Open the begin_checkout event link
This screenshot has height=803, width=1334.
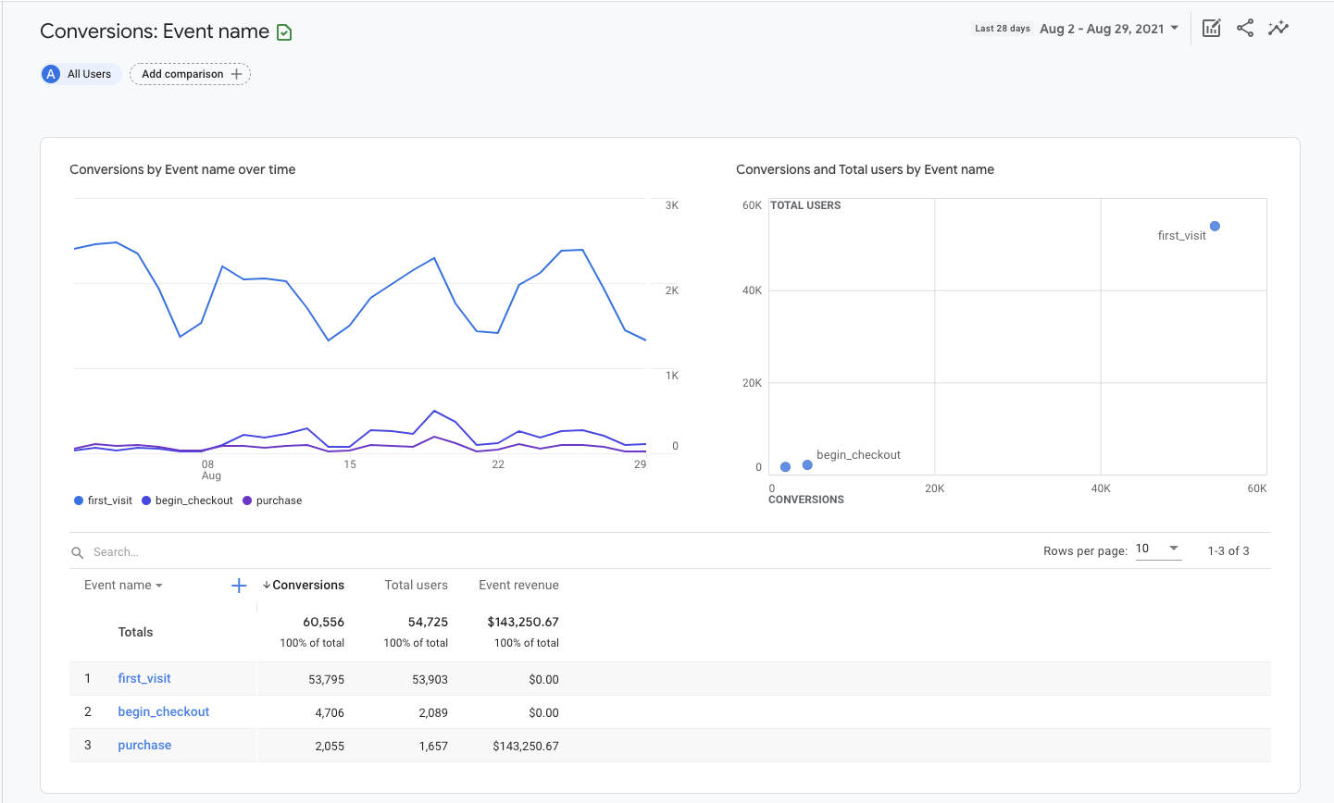pyautogui.click(x=164, y=711)
